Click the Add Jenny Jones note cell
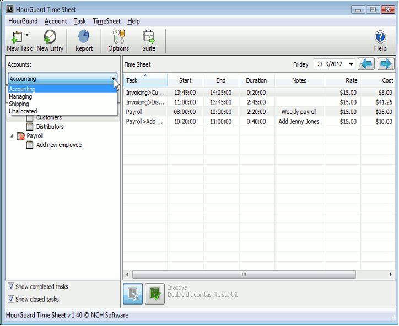The image size is (399, 326). (x=299, y=121)
